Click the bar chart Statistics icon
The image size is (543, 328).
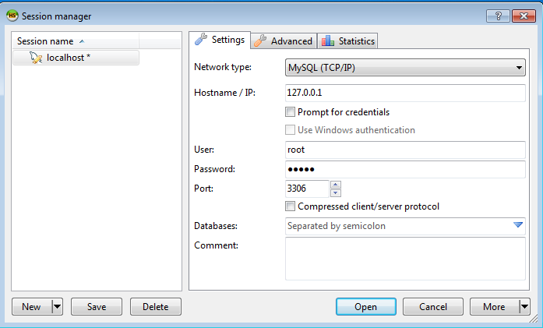[327, 41]
